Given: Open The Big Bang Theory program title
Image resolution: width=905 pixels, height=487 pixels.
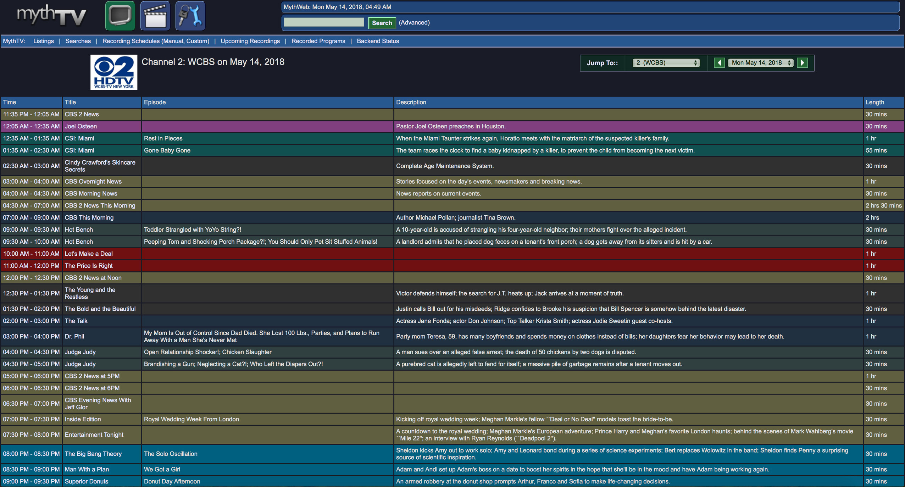Looking at the screenshot, I should pos(93,454).
